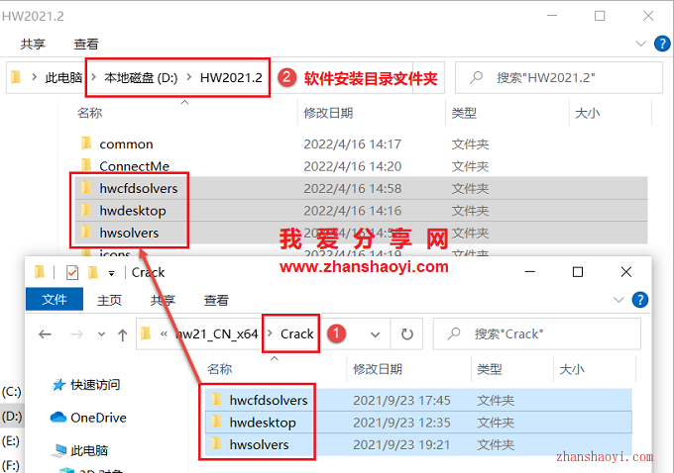This screenshot has width=674, height=473.
Task: Select the Crack breadcrumb in address bar
Action: (x=297, y=333)
